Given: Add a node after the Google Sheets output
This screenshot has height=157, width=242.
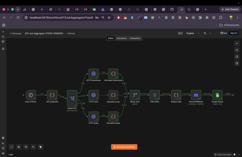Looking at the screenshot, I should tap(233, 95).
